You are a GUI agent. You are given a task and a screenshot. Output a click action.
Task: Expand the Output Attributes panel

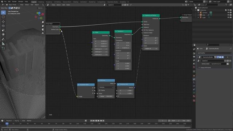(x=199, y=68)
